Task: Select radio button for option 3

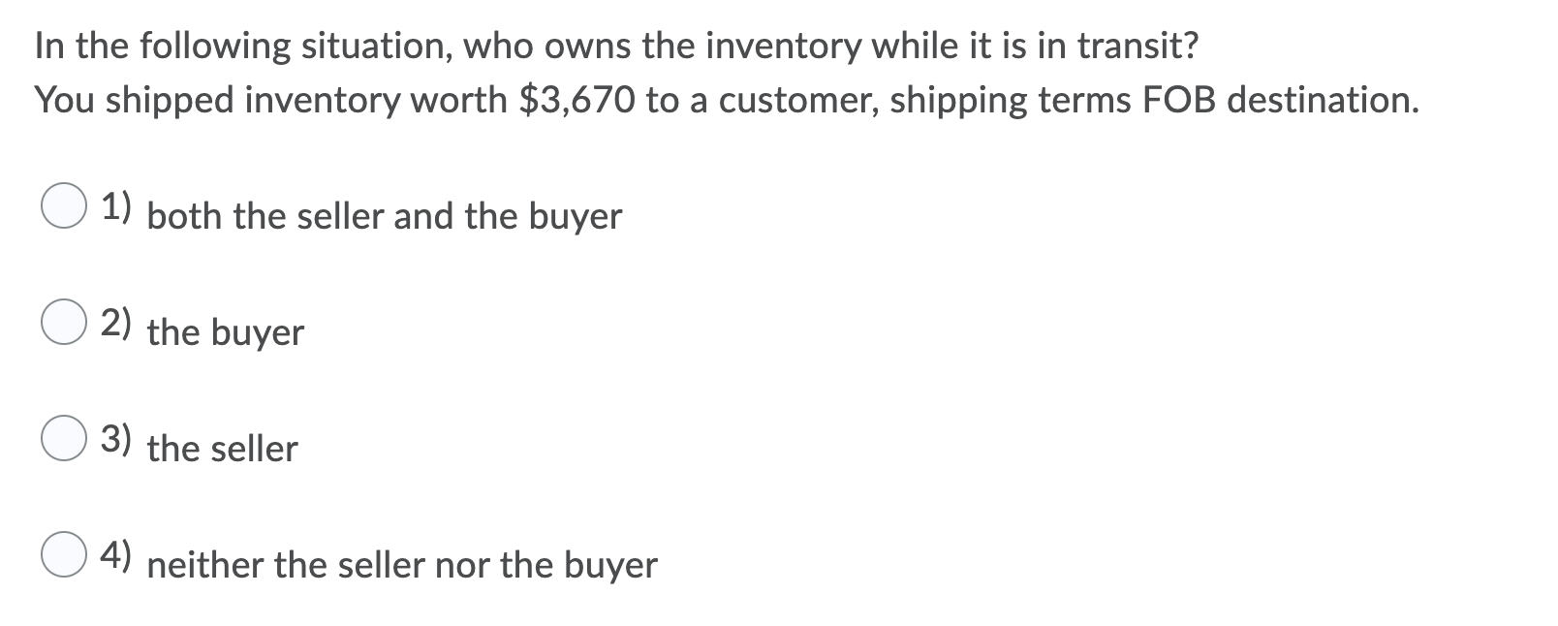Action: 64,437
